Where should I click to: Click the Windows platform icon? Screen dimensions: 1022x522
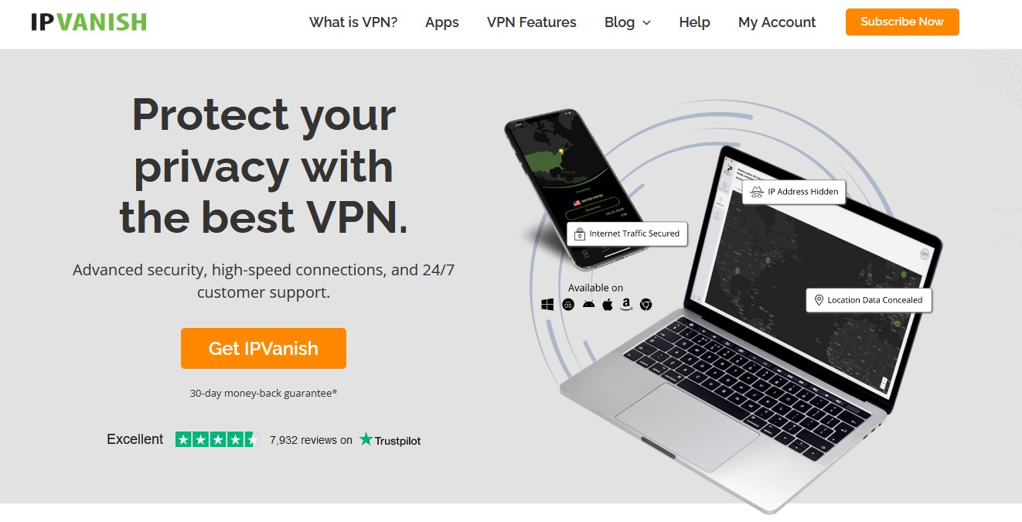pos(547,305)
